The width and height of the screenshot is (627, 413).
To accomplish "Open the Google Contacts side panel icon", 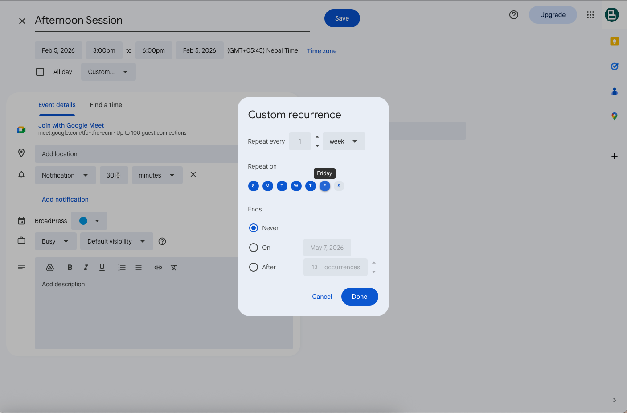I will [x=615, y=91].
